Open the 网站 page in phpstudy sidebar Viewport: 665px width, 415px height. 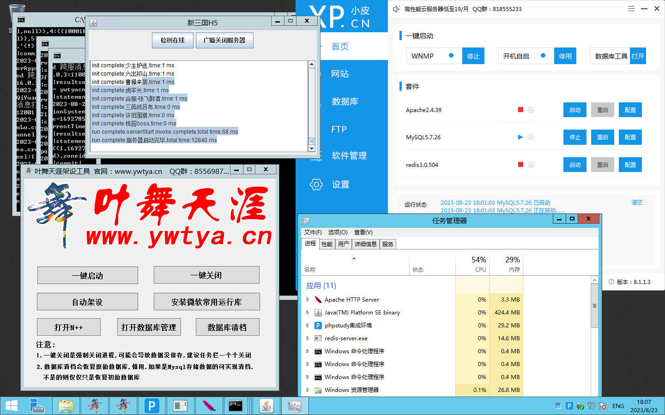(340, 74)
